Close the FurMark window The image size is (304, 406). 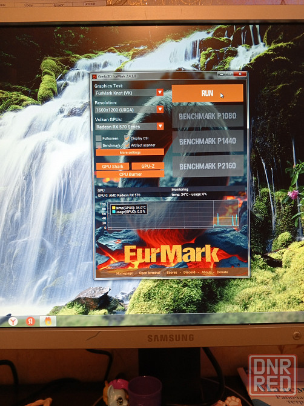tap(240, 74)
